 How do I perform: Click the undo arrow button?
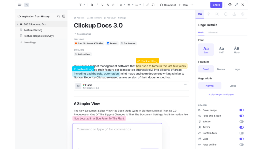[x=26, y=5]
